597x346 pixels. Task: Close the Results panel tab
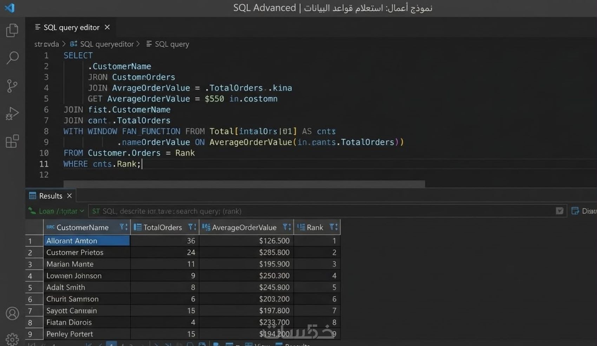click(70, 196)
